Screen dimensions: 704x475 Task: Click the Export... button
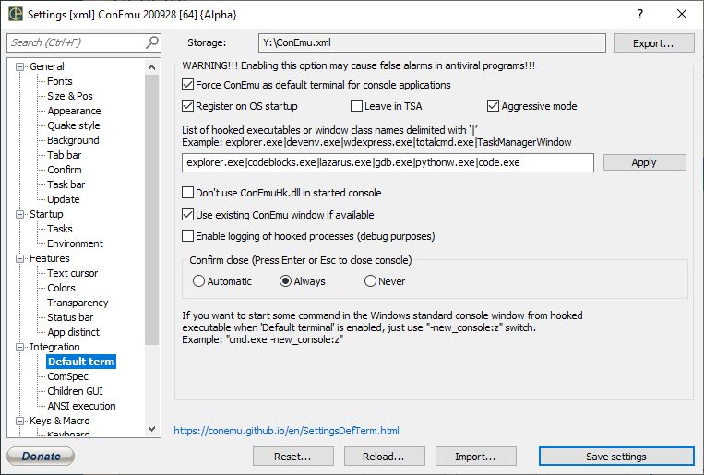pyautogui.click(x=653, y=43)
